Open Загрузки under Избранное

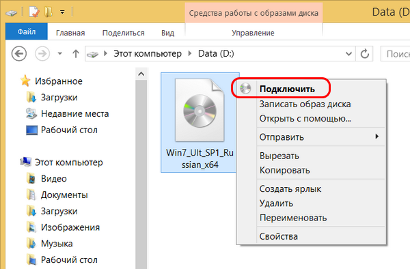tap(59, 98)
